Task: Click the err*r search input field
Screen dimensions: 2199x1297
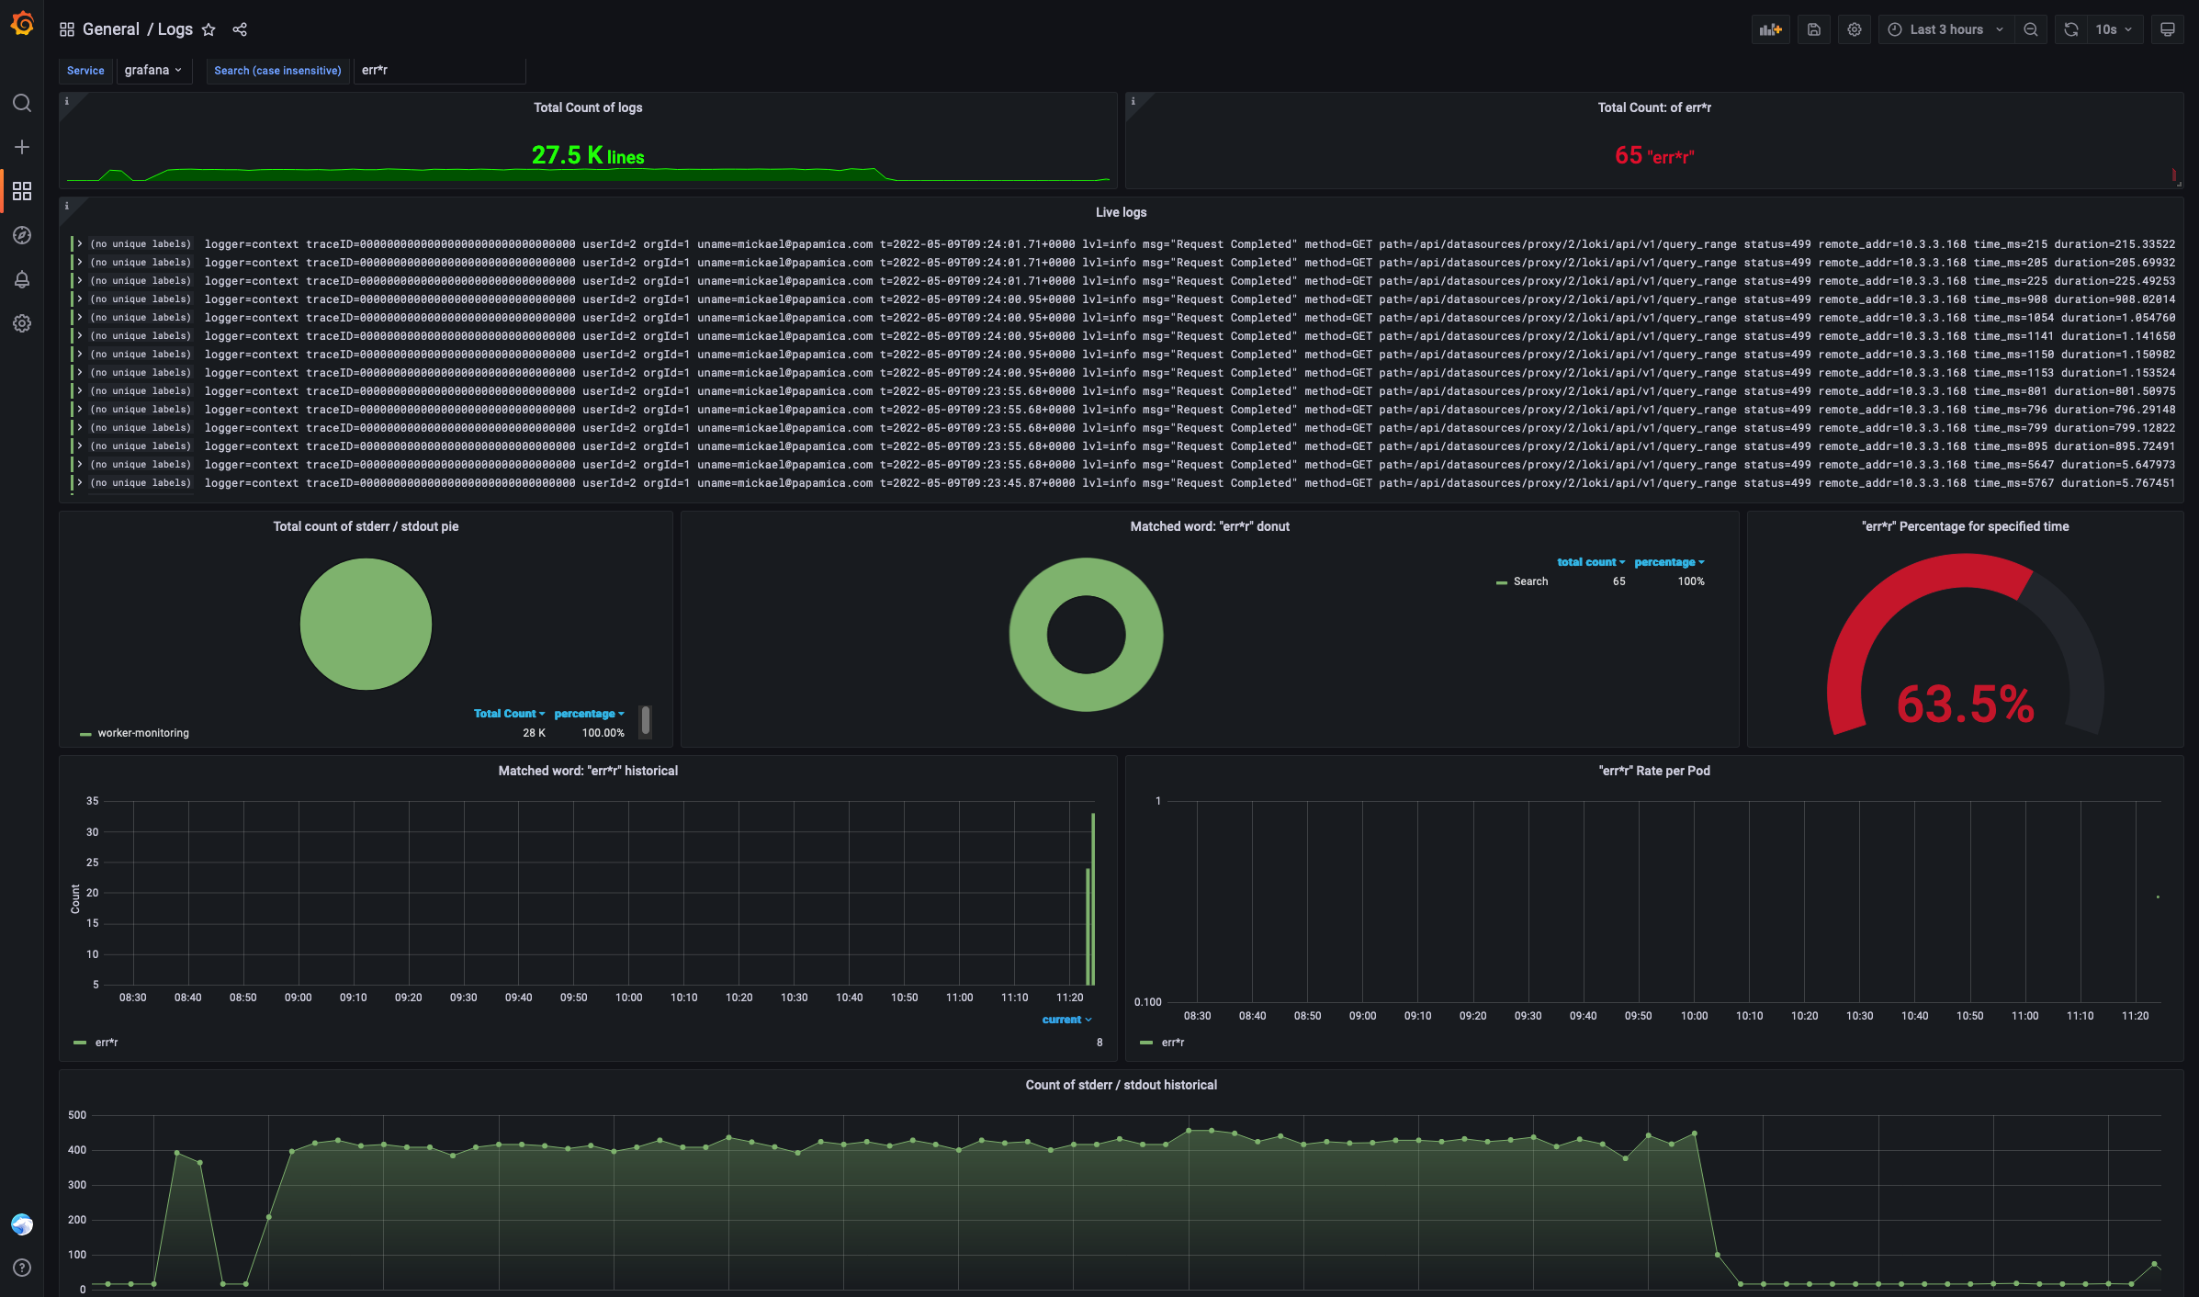Action: tap(438, 70)
